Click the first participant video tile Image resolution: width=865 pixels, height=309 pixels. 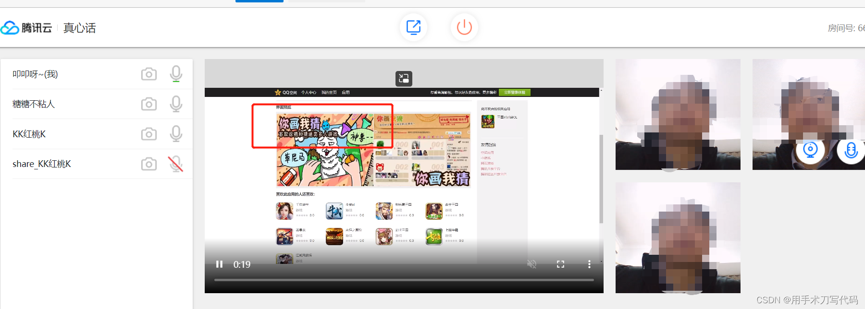click(x=678, y=114)
